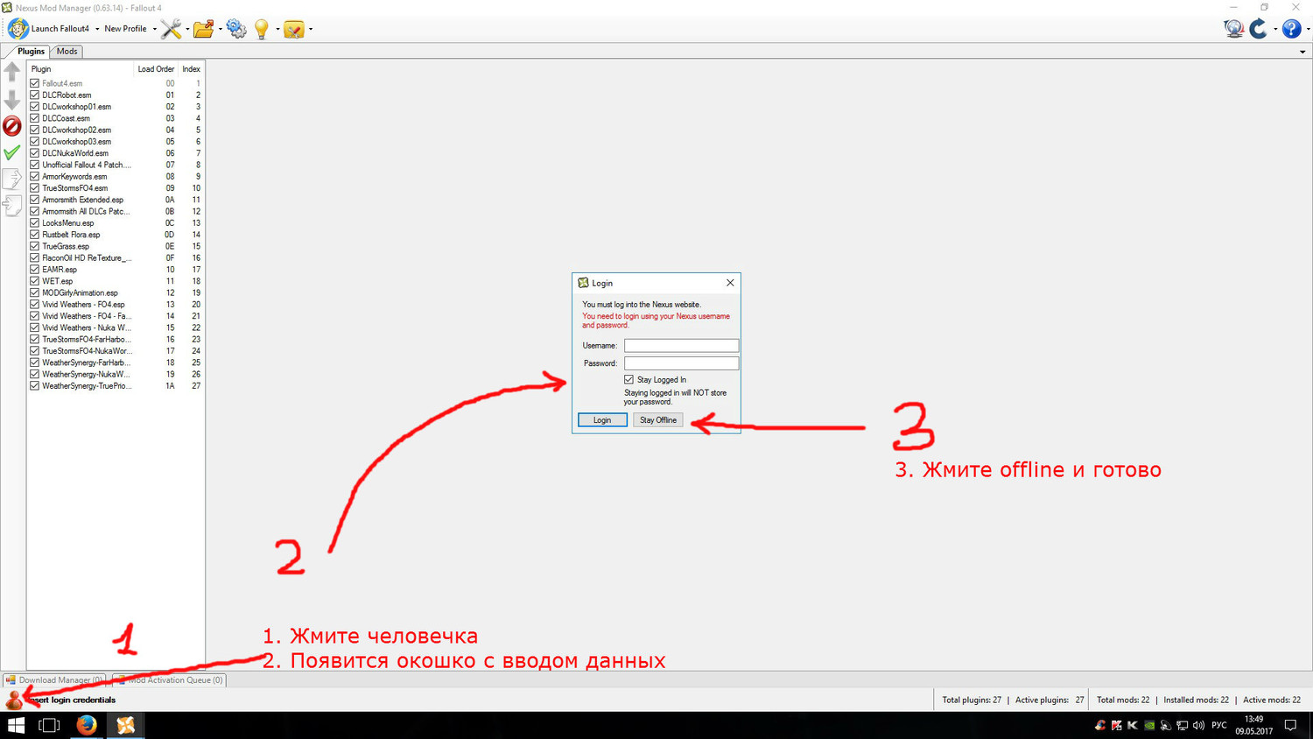Select the Fallout4.esm plugin row
The image size is (1313, 739).
click(116, 83)
